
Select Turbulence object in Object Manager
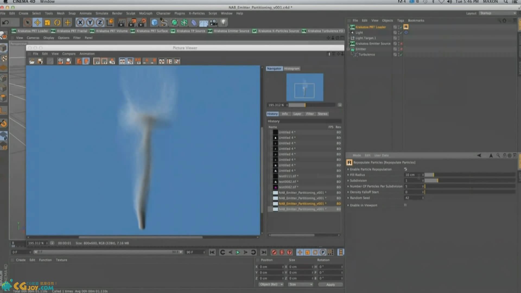[x=366, y=55]
